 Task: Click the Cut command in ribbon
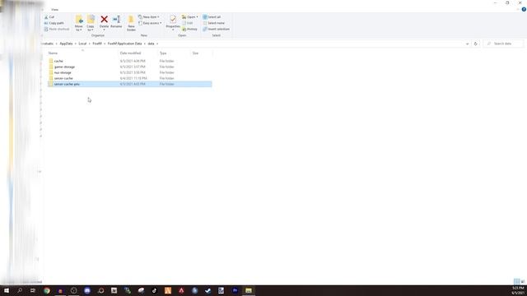pos(49,16)
